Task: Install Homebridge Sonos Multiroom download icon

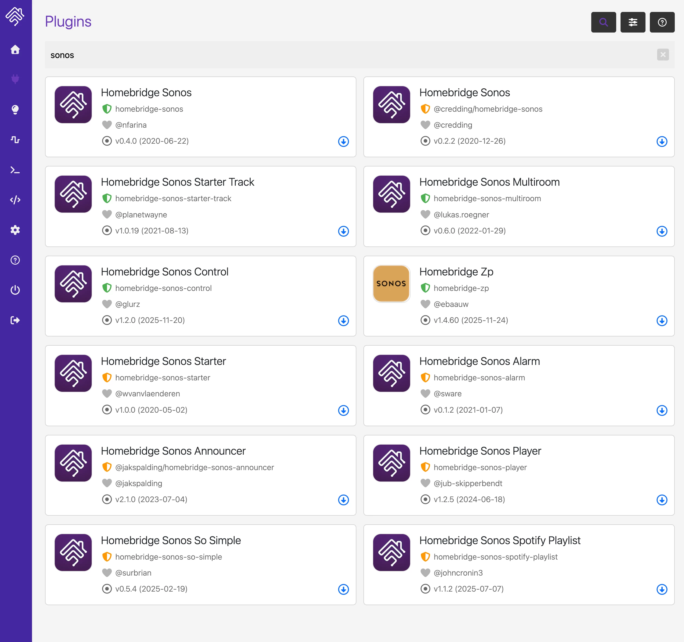Action: (x=661, y=231)
